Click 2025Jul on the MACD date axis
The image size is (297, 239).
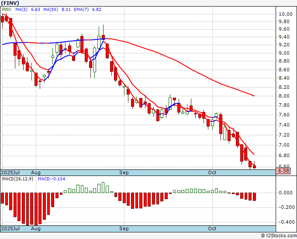click(x=10, y=228)
